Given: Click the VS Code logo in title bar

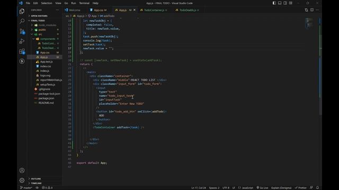Looking at the screenshot, I should (21, 3).
